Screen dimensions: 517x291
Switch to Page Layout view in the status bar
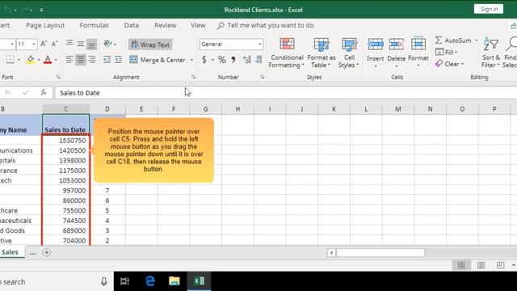click(481, 265)
